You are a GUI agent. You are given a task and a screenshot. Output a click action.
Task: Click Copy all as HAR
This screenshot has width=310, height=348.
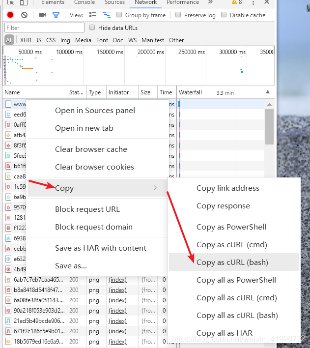coord(234,333)
